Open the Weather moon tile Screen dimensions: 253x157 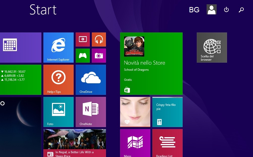[x=20, y=127]
